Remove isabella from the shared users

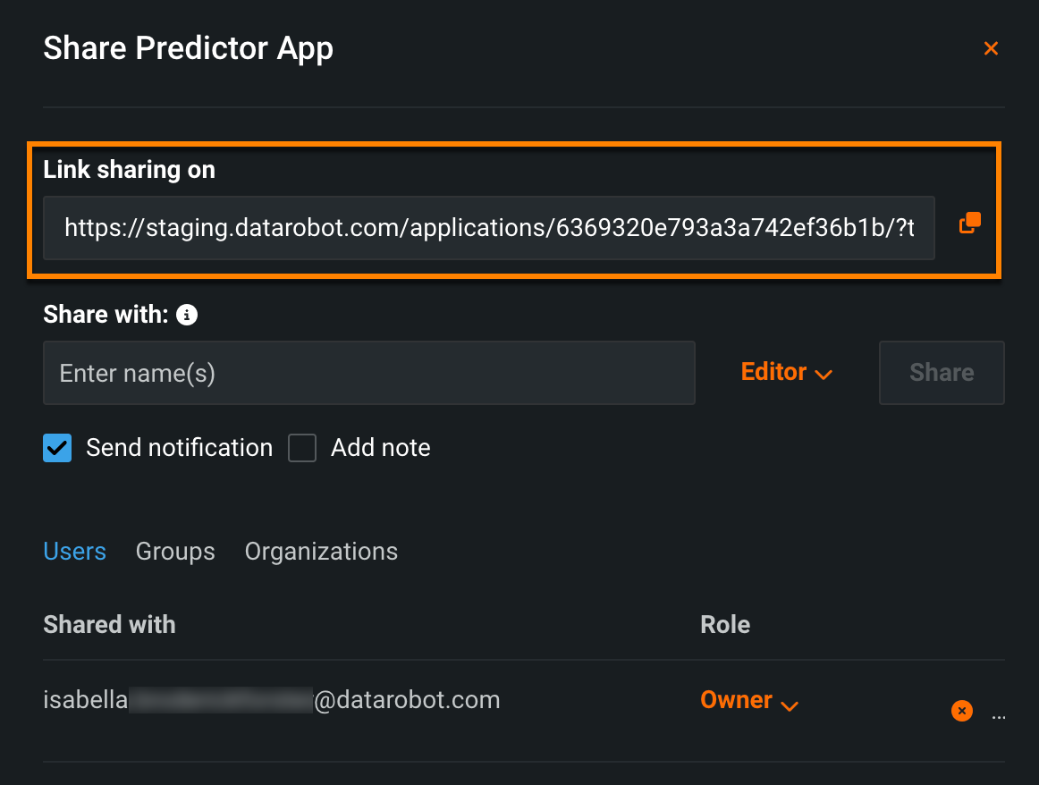[x=962, y=711]
